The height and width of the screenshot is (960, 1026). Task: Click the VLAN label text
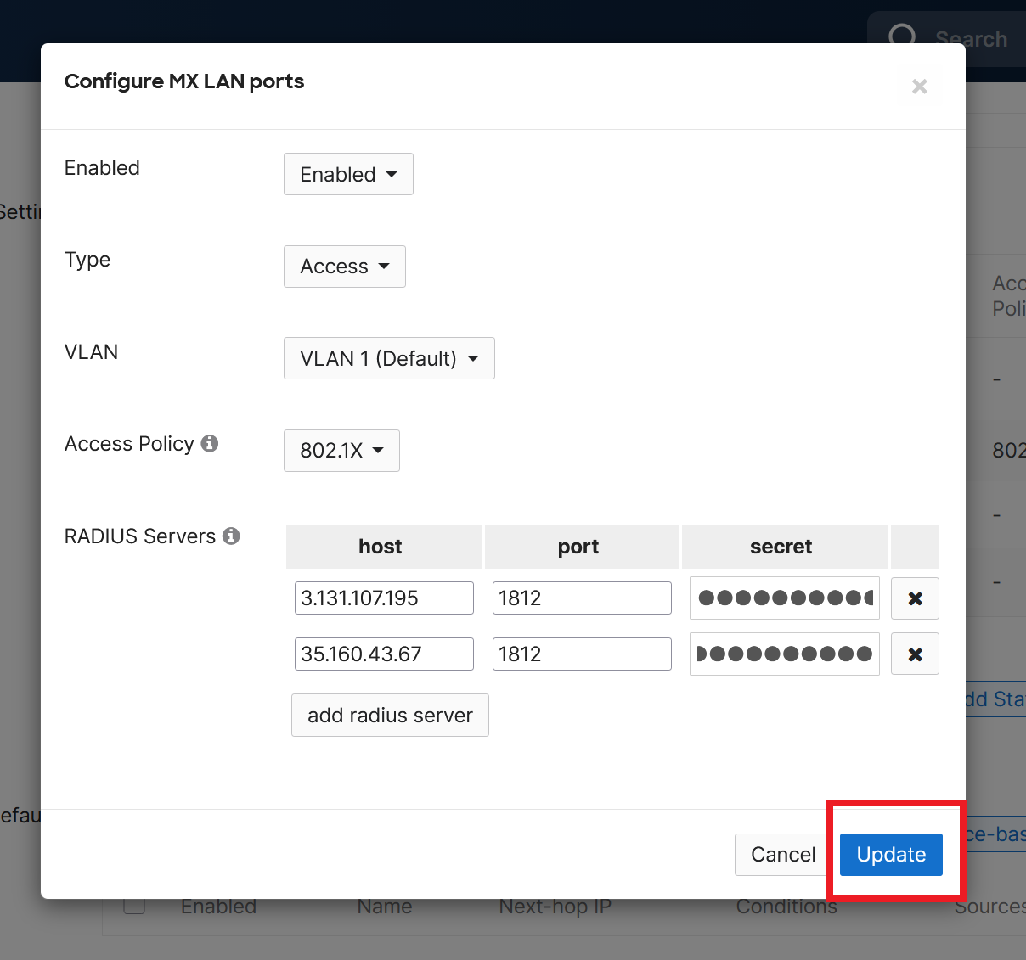coord(91,351)
